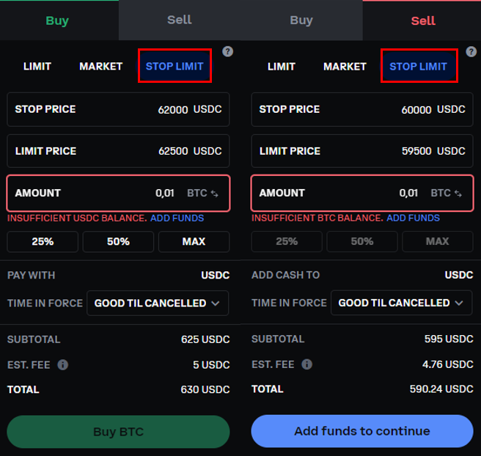
Task: Swap BTC currency icon in buy amount
Action: 215,194
